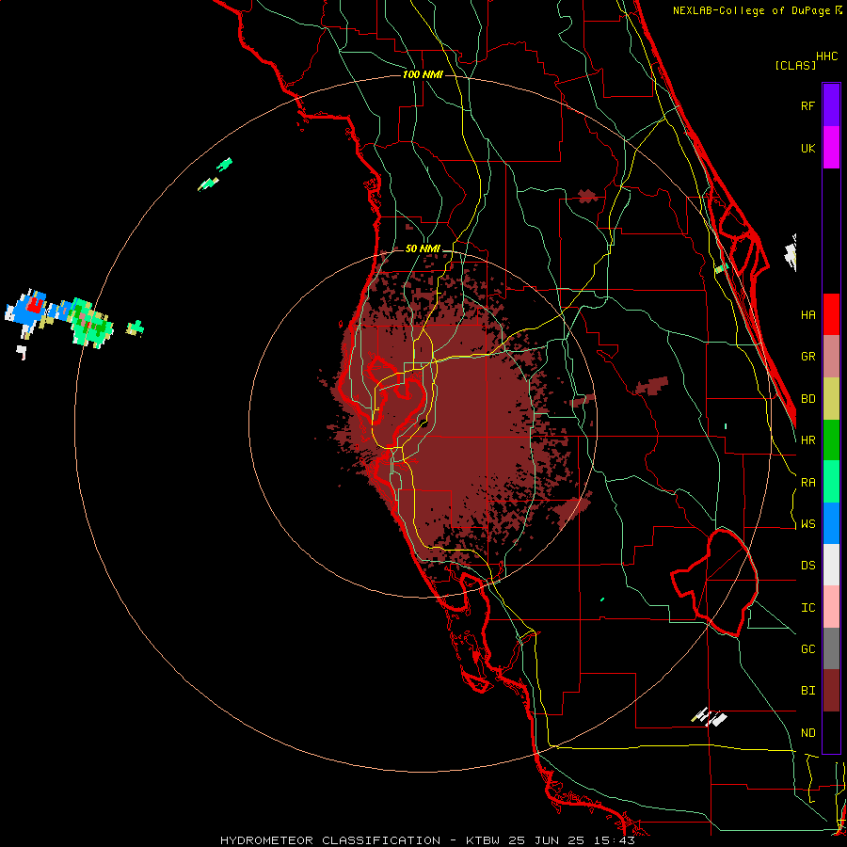Click the GC legend label
847x847 pixels.
(807, 649)
